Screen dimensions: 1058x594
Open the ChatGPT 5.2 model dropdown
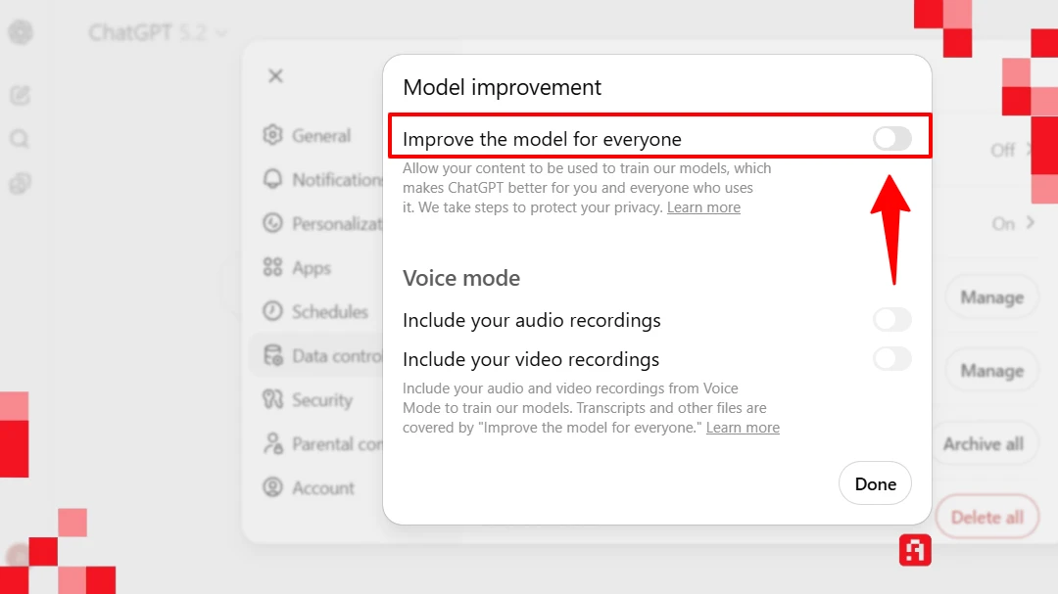tap(157, 33)
